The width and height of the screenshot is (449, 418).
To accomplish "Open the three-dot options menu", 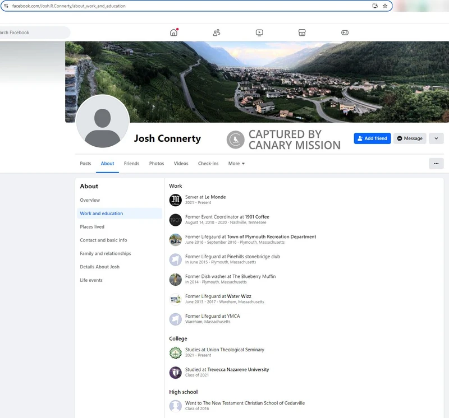I will point(436,163).
